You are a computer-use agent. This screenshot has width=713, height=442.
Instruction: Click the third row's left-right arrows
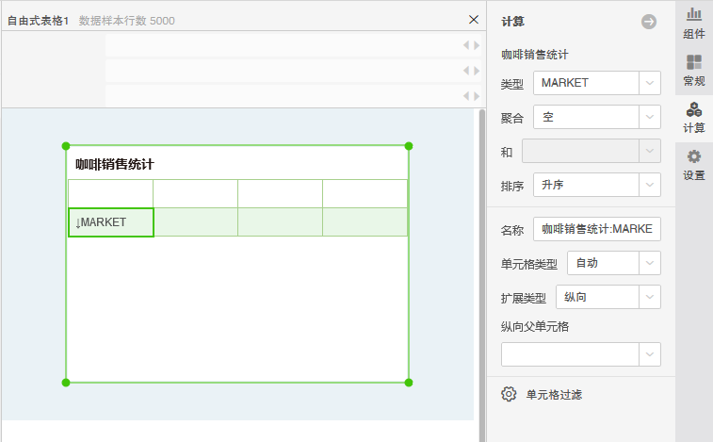471,96
